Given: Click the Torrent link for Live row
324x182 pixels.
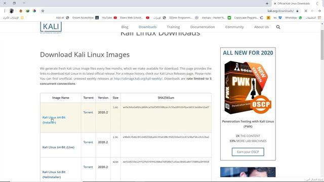Looking at the screenshot, I should 88,142.
